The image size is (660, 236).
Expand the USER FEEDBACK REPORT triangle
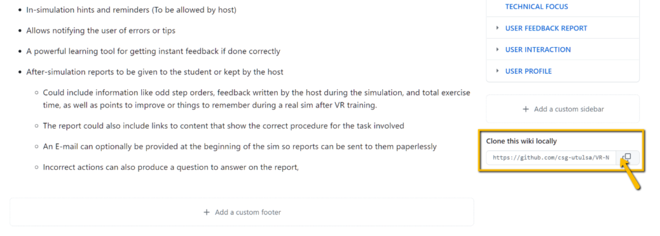coord(498,28)
